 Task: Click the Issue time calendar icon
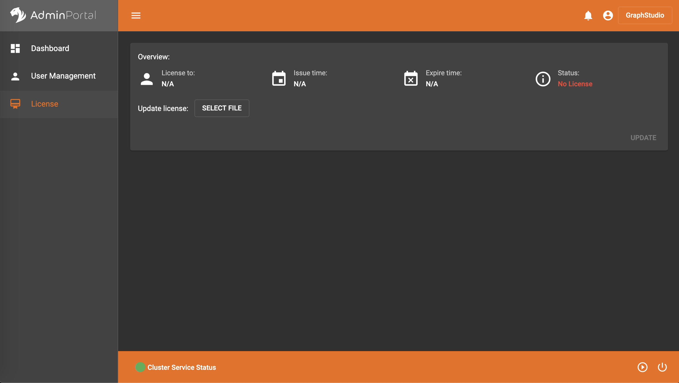[279, 79]
